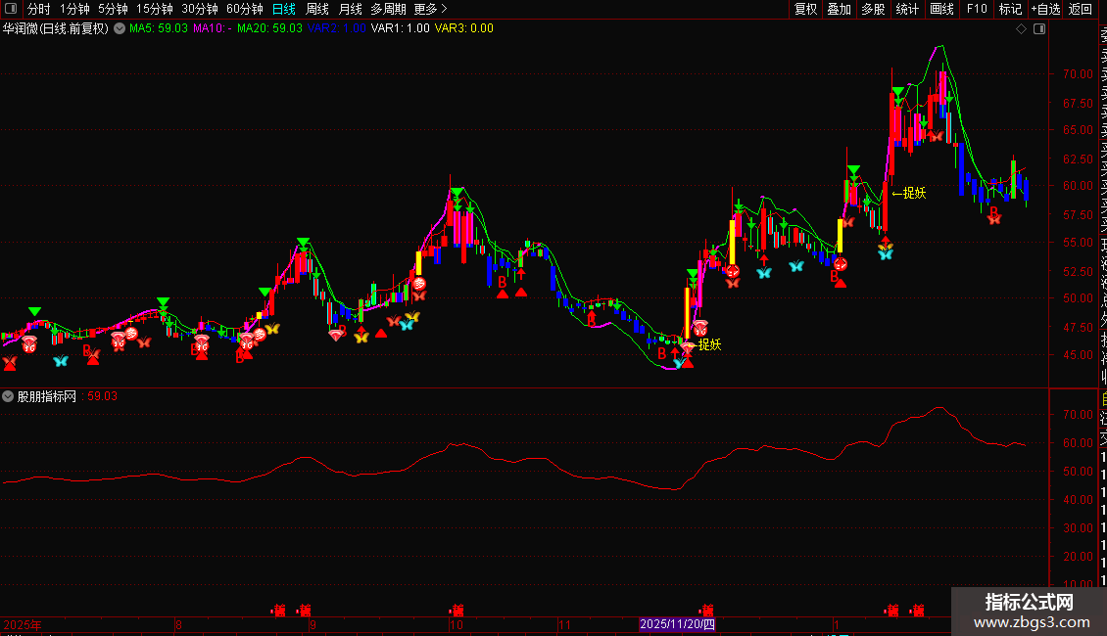Image resolution: width=1107 pixels, height=636 pixels.
Task: Click the diamond marker icon top right
Action: 1021,29
